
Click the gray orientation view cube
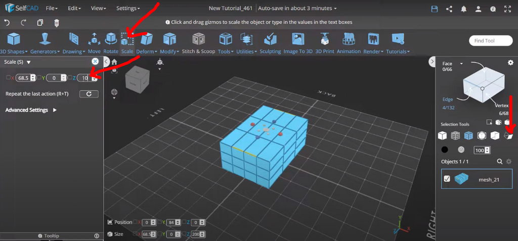click(x=137, y=80)
